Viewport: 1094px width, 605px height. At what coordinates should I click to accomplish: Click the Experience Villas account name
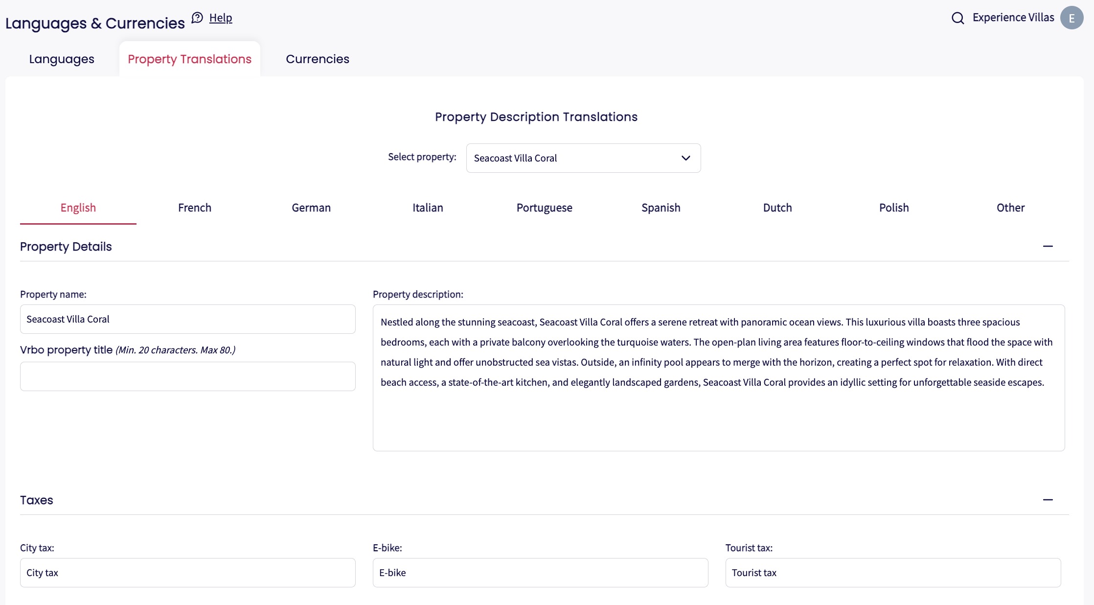pos(1013,18)
